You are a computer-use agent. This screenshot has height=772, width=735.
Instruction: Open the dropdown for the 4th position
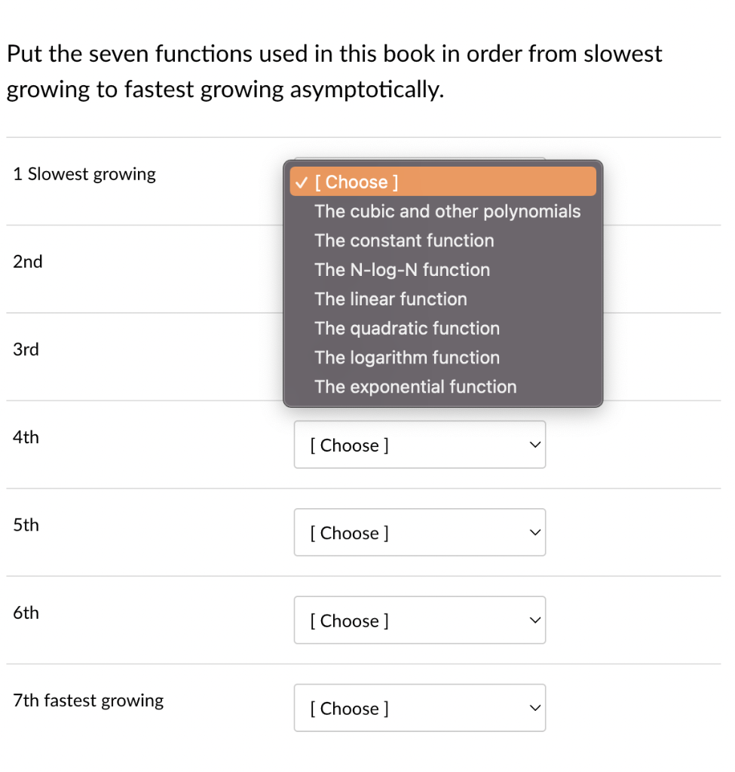(419, 445)
